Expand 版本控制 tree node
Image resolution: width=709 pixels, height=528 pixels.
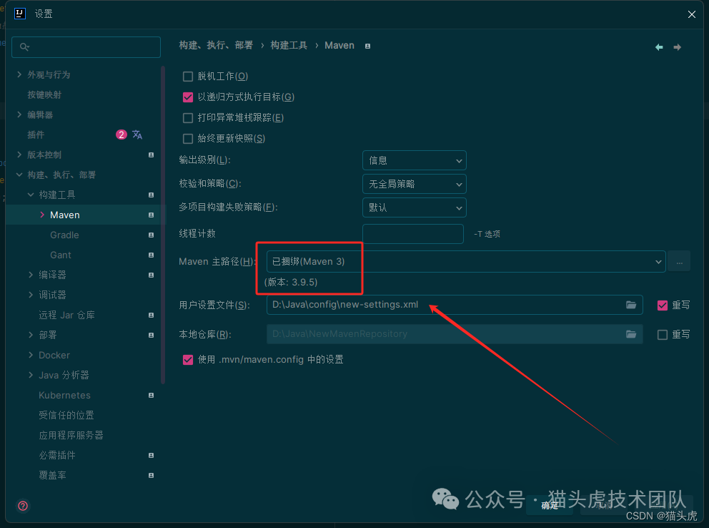[19, 155]
